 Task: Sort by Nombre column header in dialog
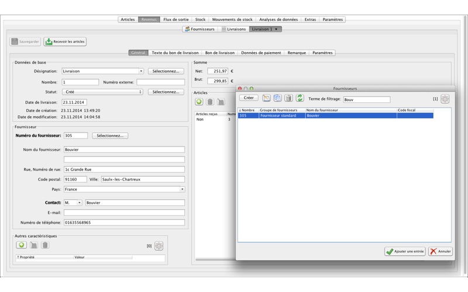[248, 110]
